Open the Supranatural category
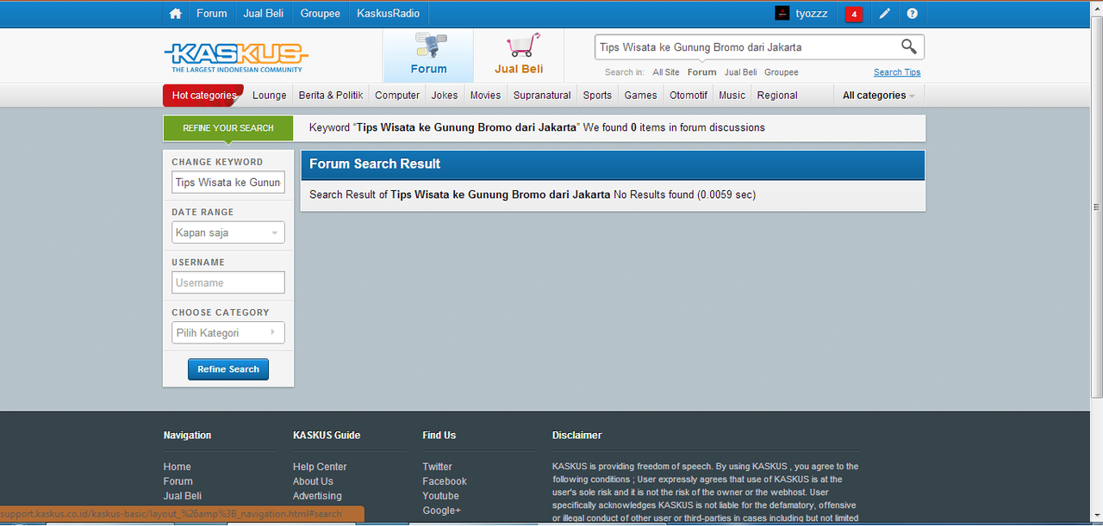 tap(542, 96)
